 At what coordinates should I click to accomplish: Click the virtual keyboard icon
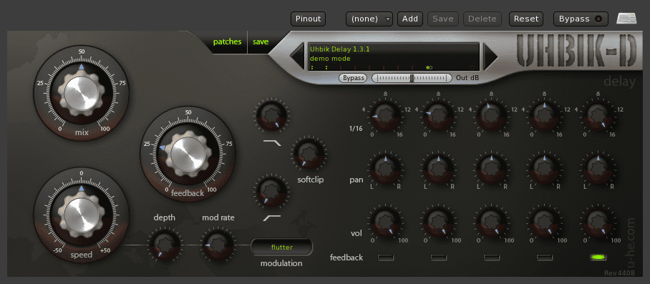pos(626,19)
